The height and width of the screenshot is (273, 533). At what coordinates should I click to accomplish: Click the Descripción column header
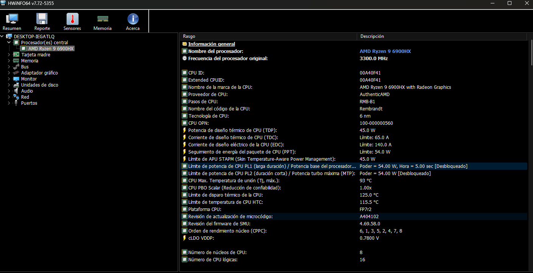point(441,36)
